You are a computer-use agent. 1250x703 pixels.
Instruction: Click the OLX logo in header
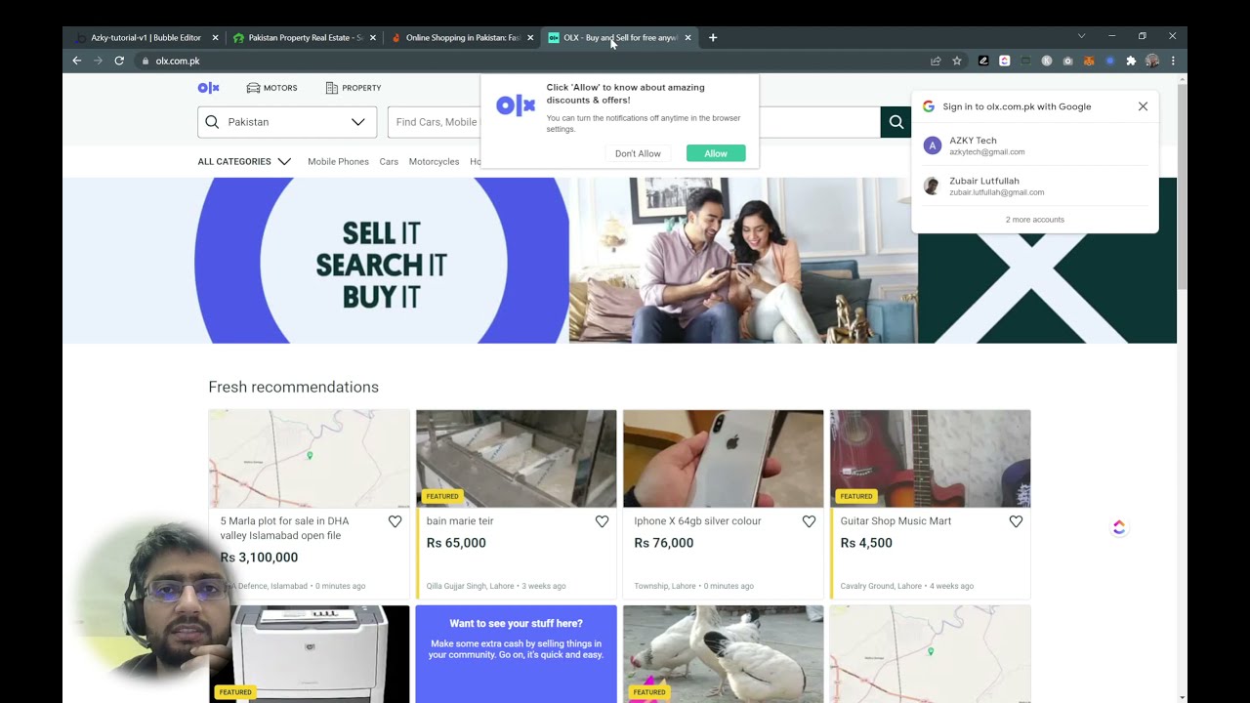(x=209, y=88)
